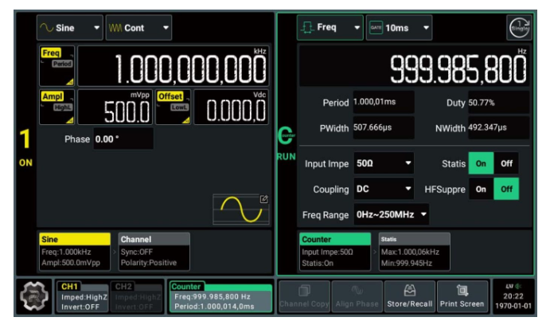Open the 10ms gate time dropdown

[x=400, y=27]
